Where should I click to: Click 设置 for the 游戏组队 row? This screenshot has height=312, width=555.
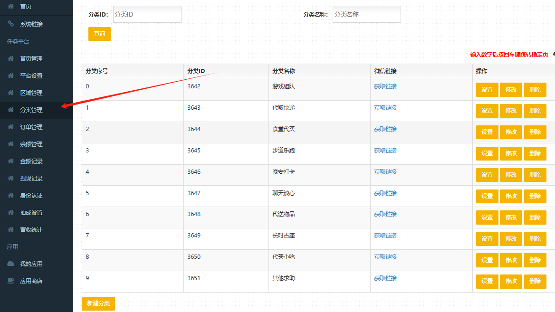(487, 90)
